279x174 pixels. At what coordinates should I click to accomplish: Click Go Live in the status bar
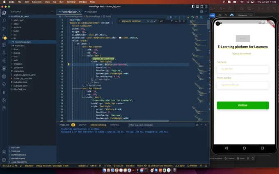[118, 166]
